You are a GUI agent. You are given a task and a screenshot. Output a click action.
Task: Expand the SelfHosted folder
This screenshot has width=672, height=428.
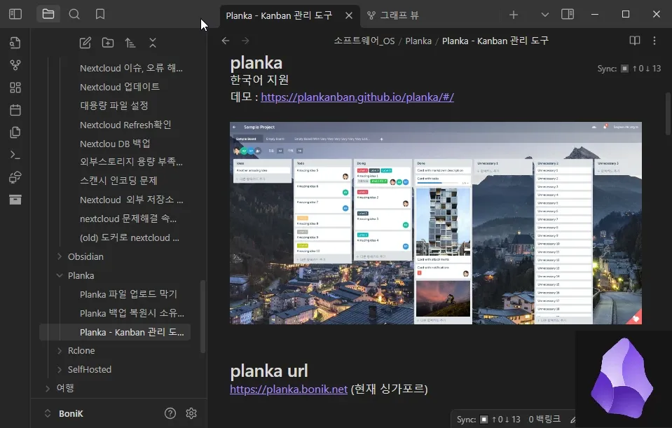(x=60, y=369)
